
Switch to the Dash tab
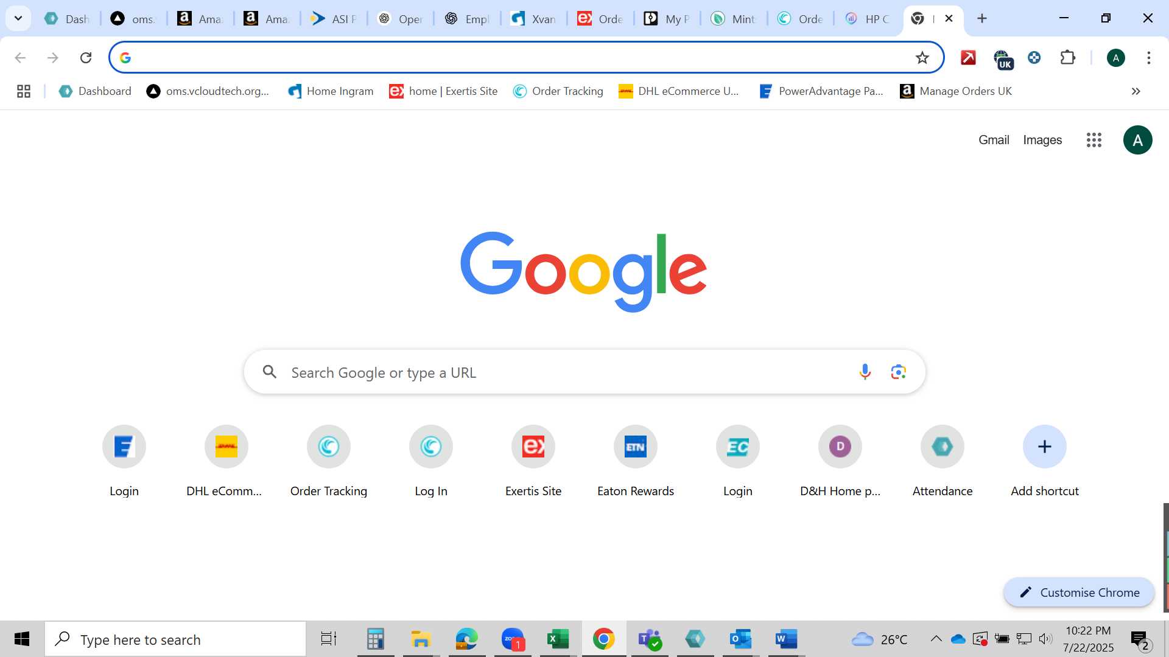68,19
